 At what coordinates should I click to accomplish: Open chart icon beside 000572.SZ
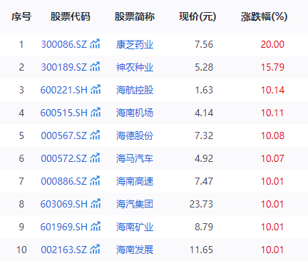pyautogui.click(x=95, y=158)
